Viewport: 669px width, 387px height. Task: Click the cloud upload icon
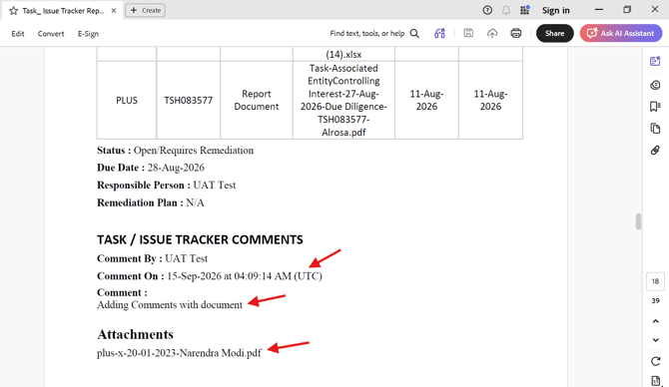click(492, 33)
